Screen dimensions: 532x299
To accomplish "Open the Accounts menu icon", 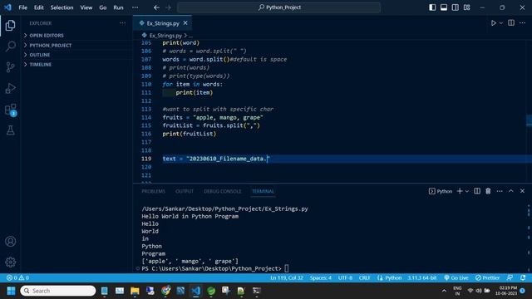I will pos(10,242).
